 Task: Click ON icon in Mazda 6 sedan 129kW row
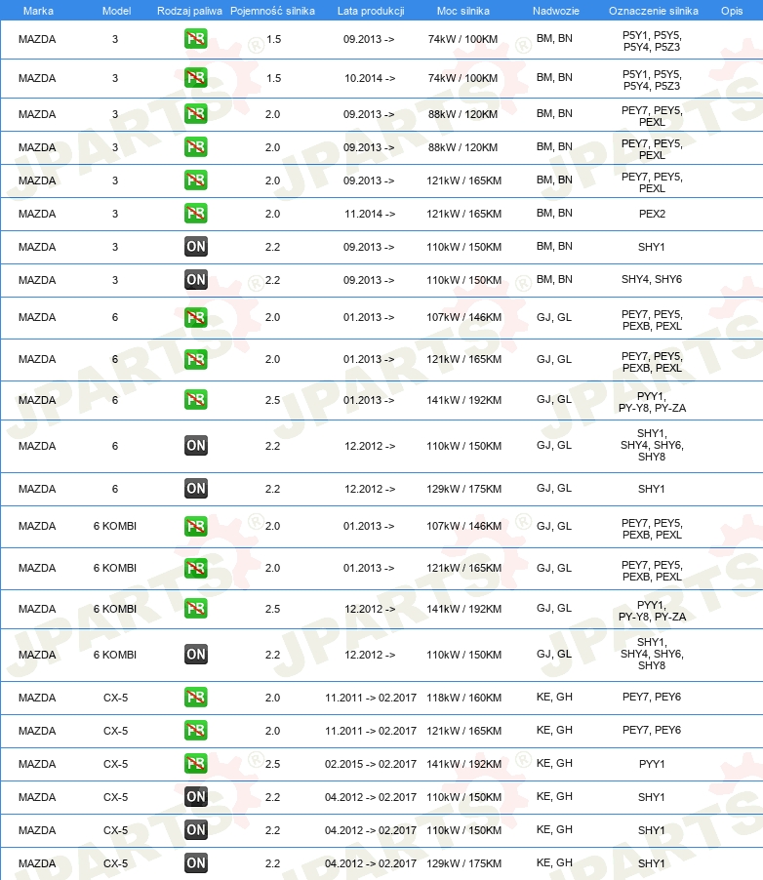coord(196,488)
